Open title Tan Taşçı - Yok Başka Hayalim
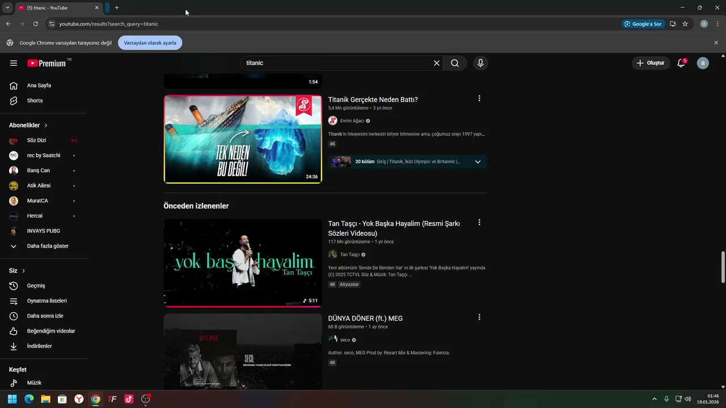The width and height of the screenshot is (726, 408). pyautogui.click(x=394, y=228)
